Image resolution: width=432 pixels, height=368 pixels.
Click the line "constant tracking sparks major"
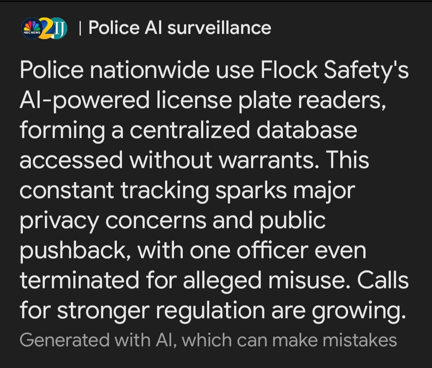point(187,190)
